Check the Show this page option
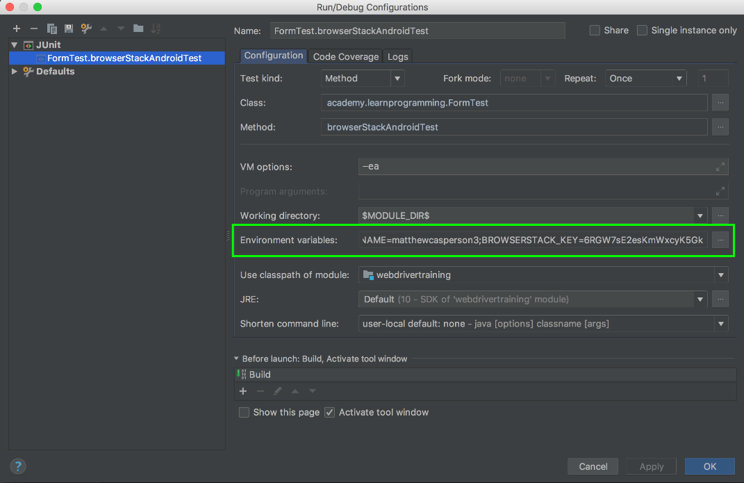 [244, 412]
